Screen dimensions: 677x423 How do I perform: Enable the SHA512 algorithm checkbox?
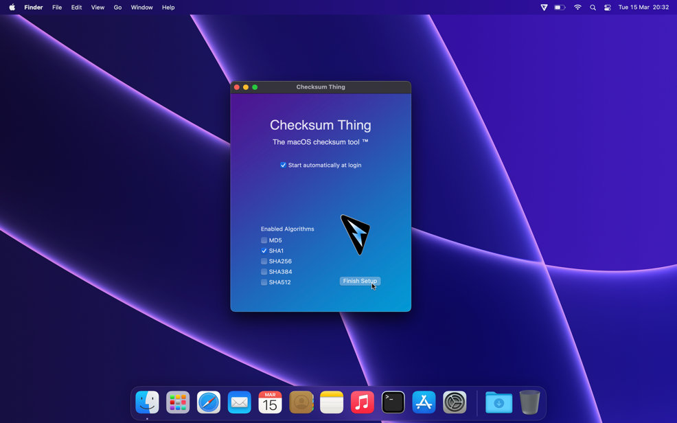pyautogui.click(x=264, y=282)
